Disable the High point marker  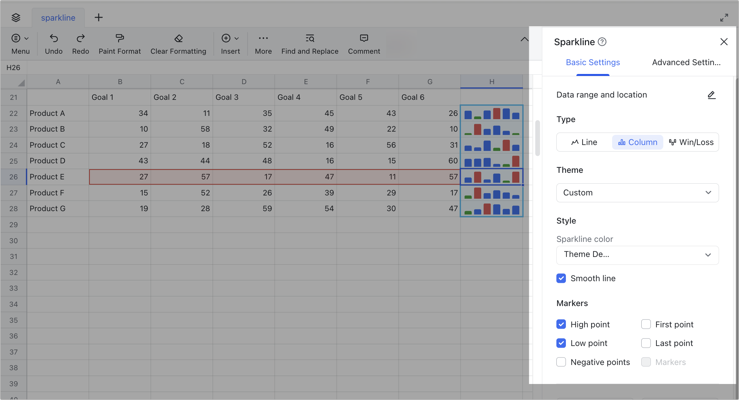[x=561, y=324]
